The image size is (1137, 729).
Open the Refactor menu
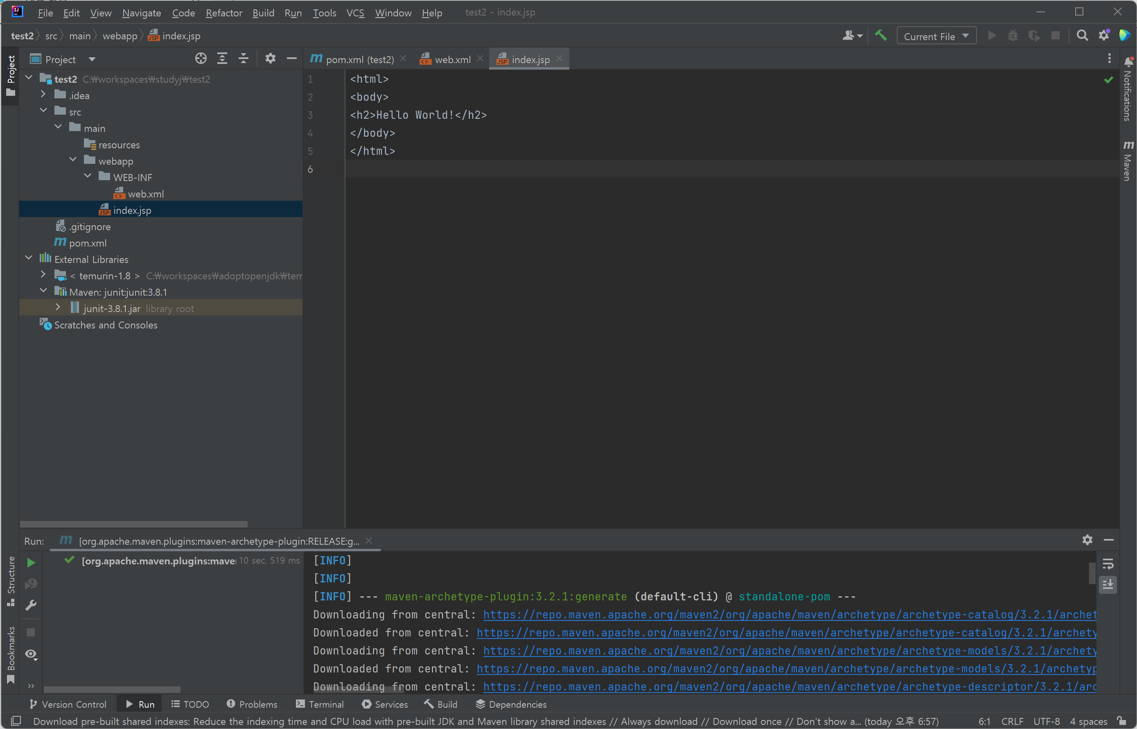224,13
